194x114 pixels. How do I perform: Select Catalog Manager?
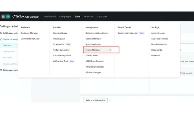click(93, 39)
